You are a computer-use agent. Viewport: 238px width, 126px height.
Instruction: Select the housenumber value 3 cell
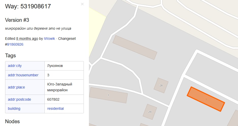tap(64, 75)
